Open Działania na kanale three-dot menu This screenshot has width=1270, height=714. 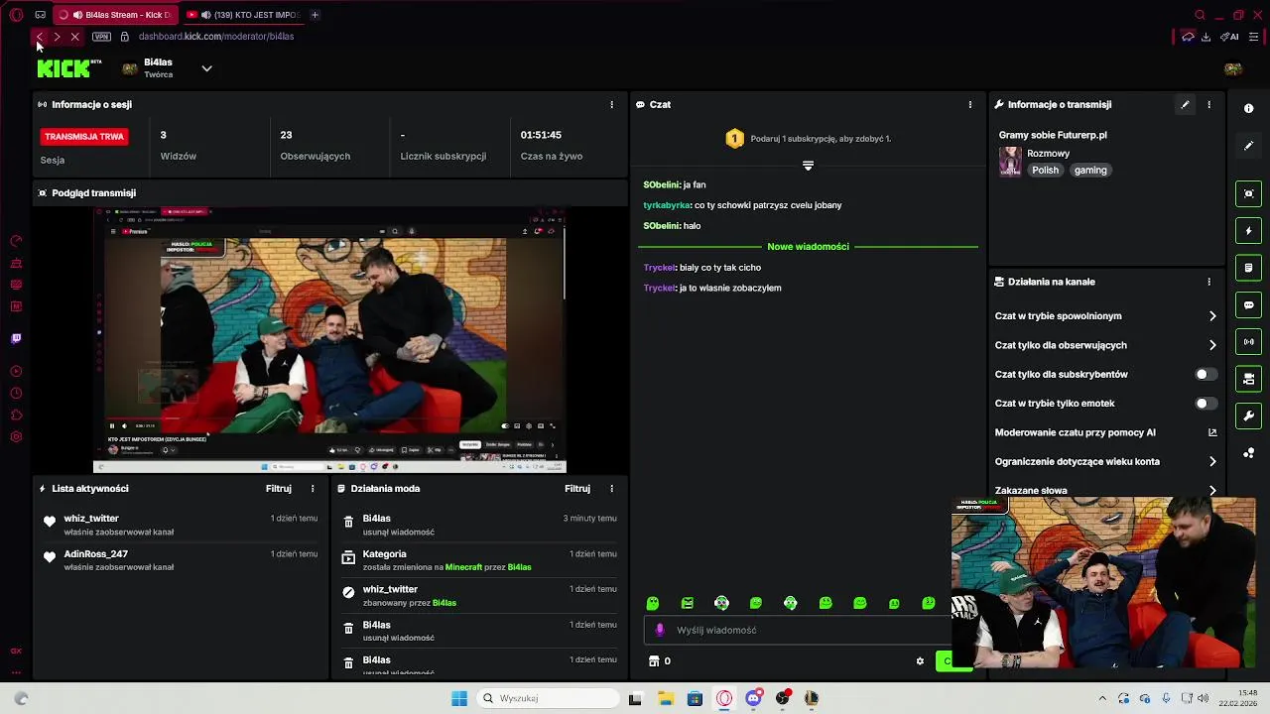click(x=1208, y=282)
